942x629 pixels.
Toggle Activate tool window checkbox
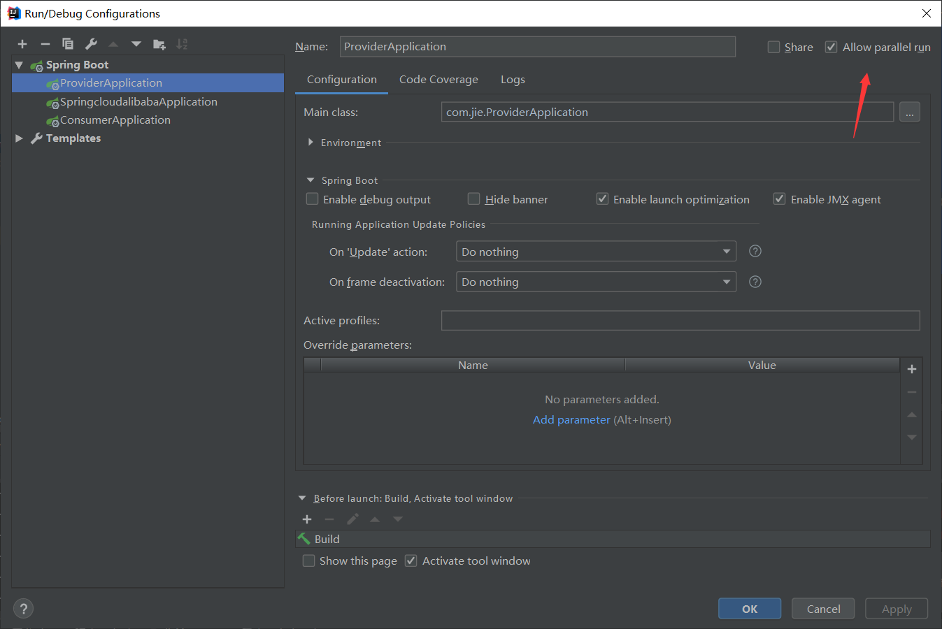pyautogui.click(x=411, y=561)
